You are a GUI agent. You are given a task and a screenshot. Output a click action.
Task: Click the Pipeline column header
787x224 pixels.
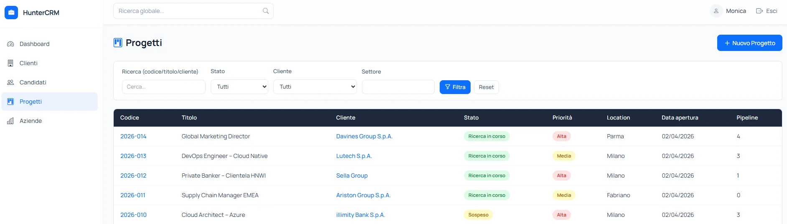pyautogui.click(x=747, y=118)
